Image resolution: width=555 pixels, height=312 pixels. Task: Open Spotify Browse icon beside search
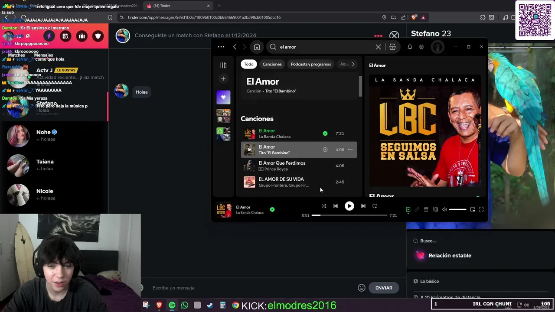(x=392, y=47)
